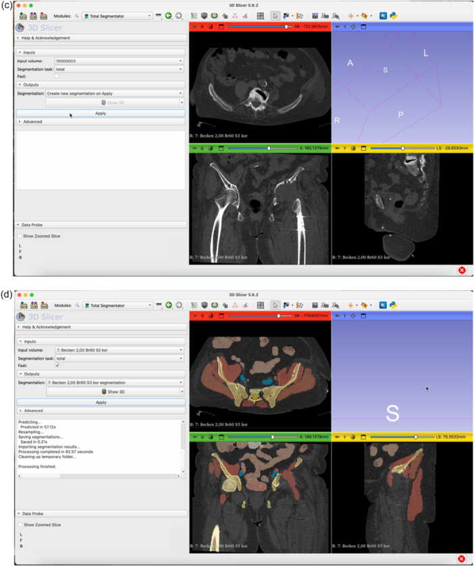Open Transforms icon in lower window (d) toolbar

point(225,306)
